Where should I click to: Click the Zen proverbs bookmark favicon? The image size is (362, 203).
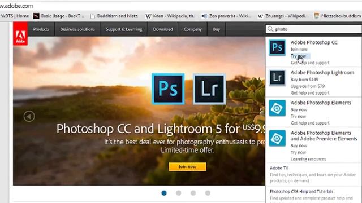coord(204,16)
